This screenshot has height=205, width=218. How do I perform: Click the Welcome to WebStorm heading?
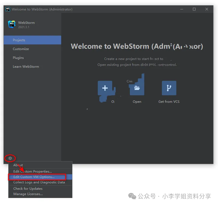pyautogui.click(x=137, y=46)
